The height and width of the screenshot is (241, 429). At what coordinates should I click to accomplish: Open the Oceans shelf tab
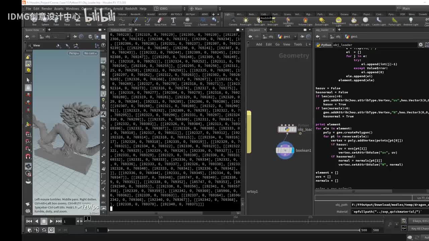(x=344, y=14)
